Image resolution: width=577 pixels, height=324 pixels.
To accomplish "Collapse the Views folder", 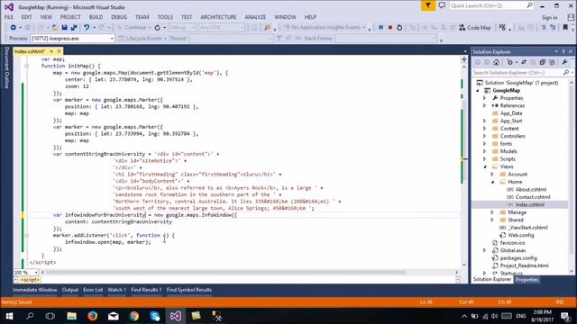I will (x=485, y=166).
